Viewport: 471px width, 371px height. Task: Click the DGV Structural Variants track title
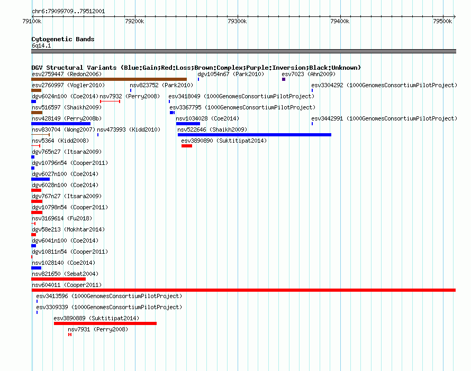click(x=196, y=68)
